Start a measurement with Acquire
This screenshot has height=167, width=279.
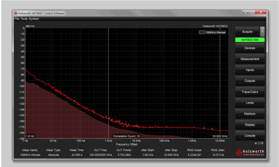click(x=247, y=32)
